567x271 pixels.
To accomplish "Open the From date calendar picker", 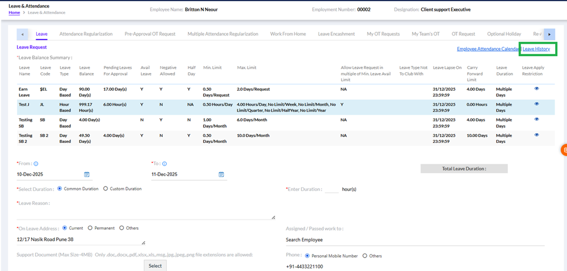I will coord(87,174).
